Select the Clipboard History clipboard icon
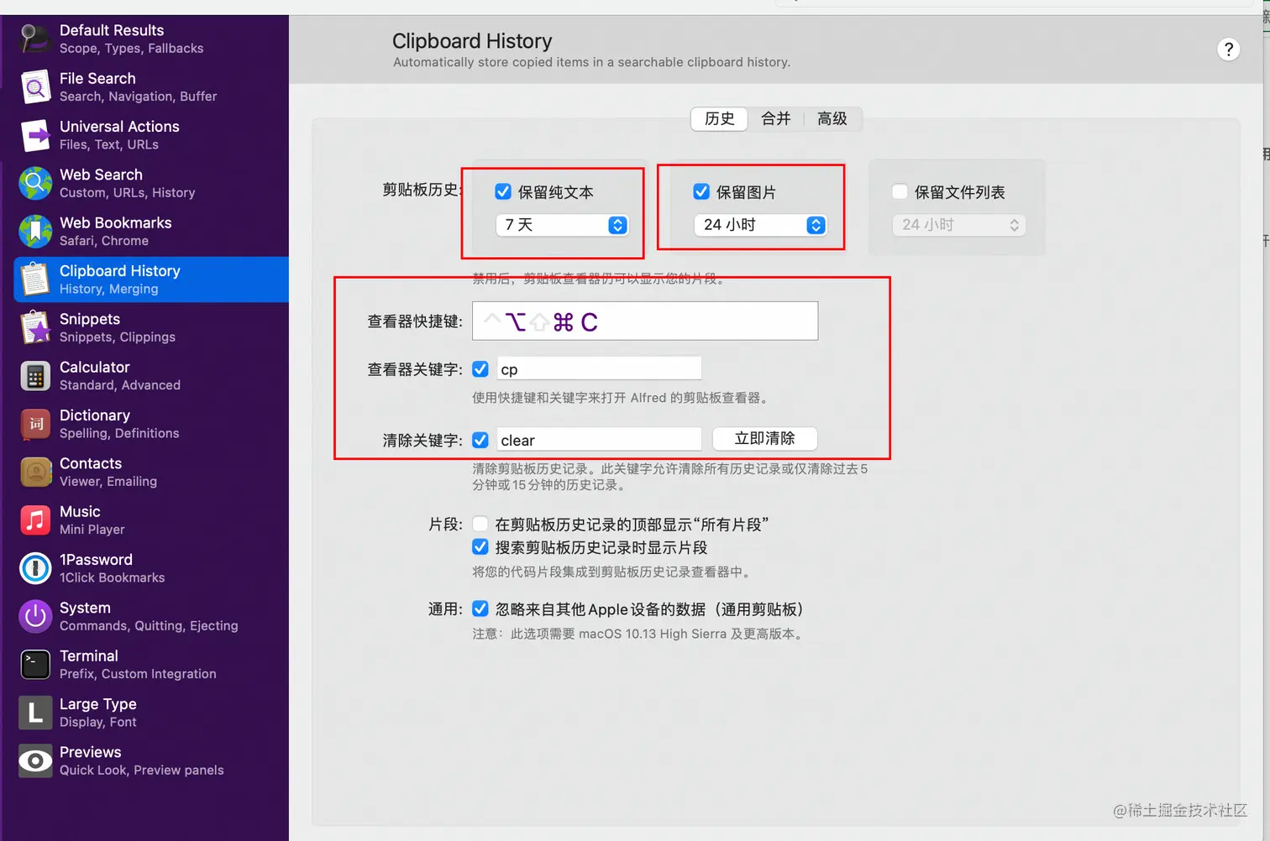This screenshot has width=1270, height=841. [35, 279]
